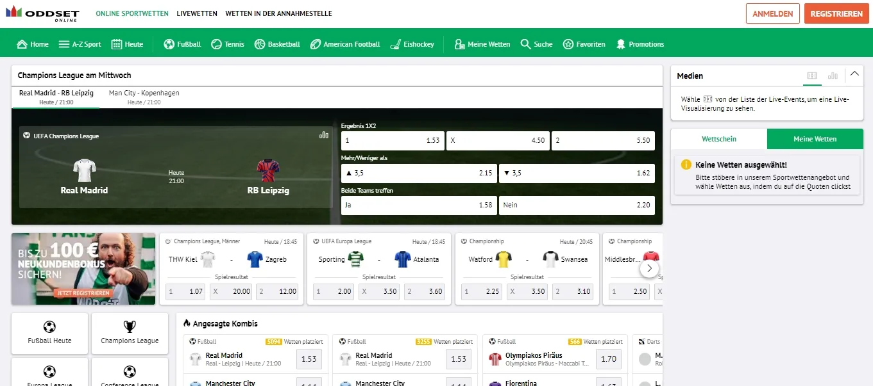Switch to the Man City - Kopenhagen tab
Image resolution: width=873 pixels, height=386 pixels.
(144, 97)
